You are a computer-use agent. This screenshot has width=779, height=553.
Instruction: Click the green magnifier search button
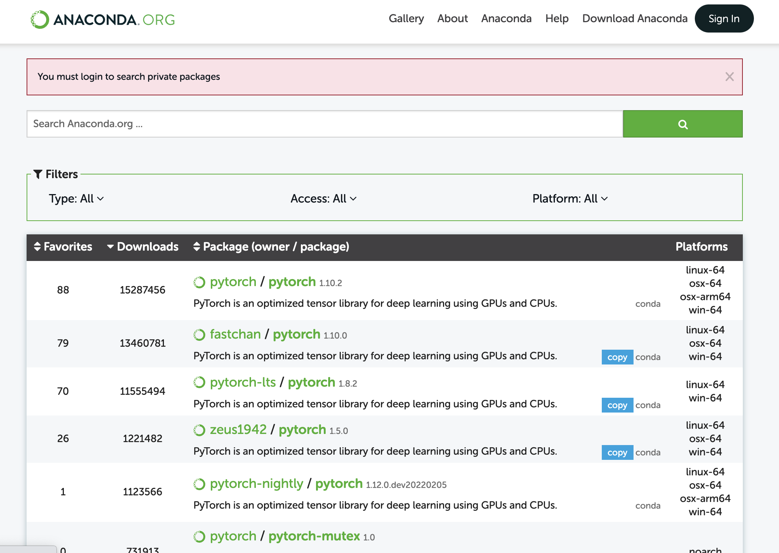click(682, 124)
